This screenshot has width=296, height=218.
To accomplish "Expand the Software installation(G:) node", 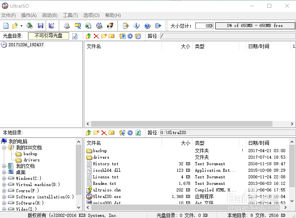I will pos(4,197).
